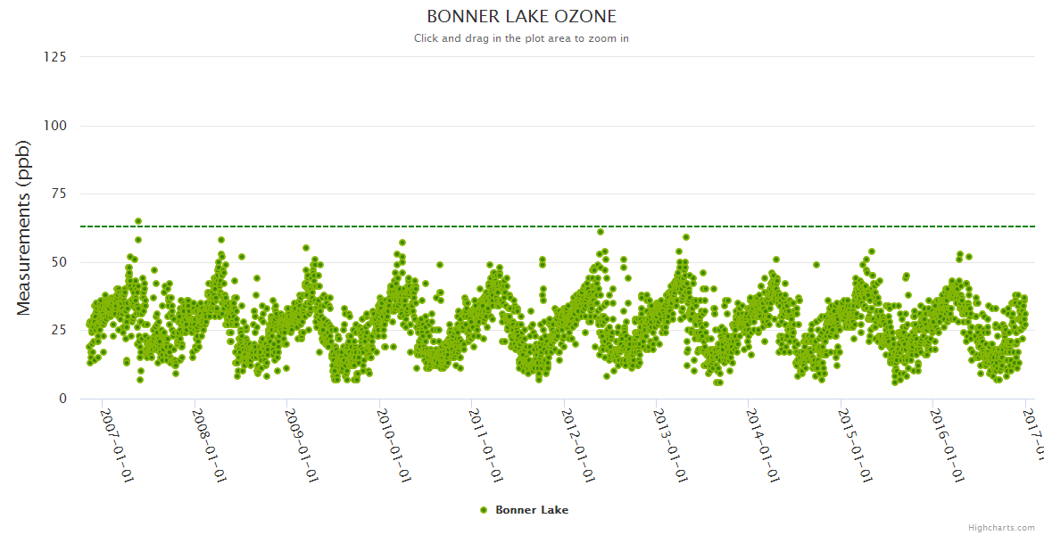
Task: Click the 0 y-axis label
Action: 62,399
